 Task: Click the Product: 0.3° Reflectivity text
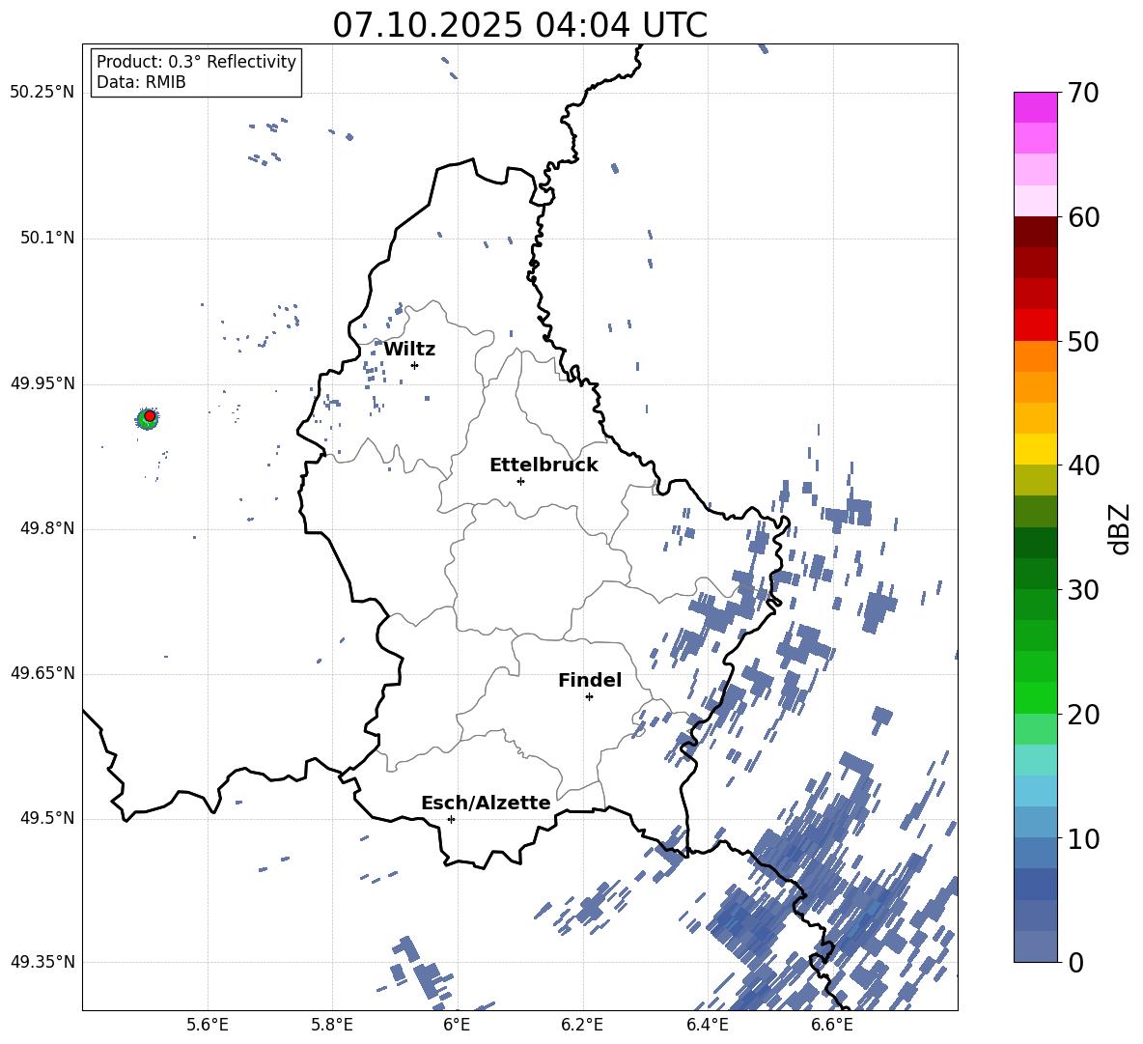(196, 62)
